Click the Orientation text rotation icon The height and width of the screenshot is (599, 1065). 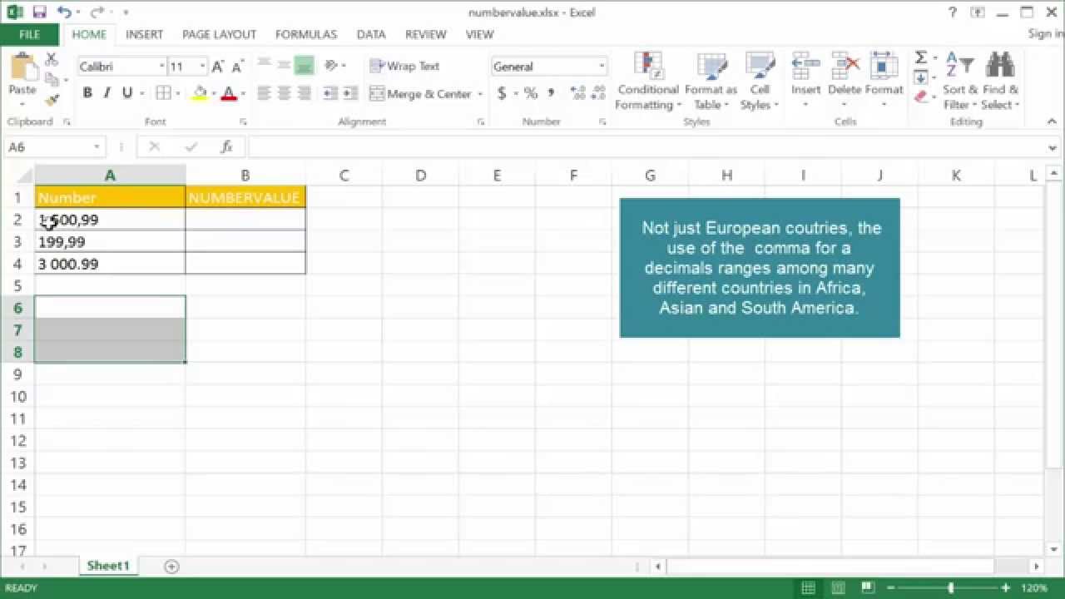(x=332, y=65)
